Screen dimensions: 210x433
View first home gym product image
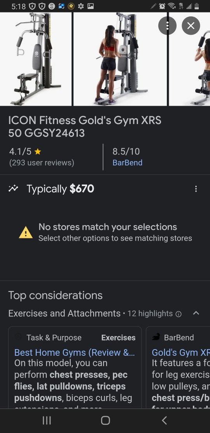(x=36, y=59)
